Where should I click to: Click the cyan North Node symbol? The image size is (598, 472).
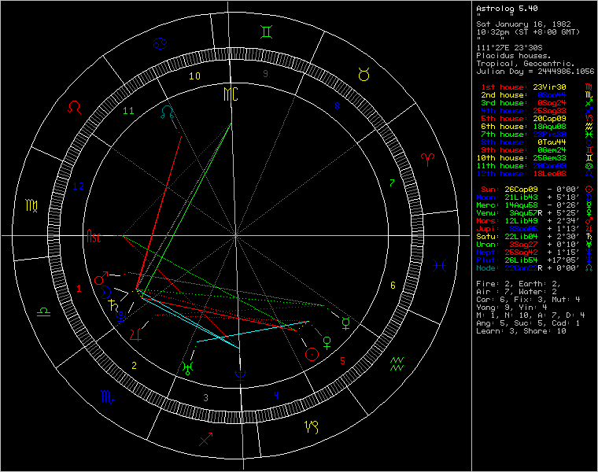[x=168, y=112]
